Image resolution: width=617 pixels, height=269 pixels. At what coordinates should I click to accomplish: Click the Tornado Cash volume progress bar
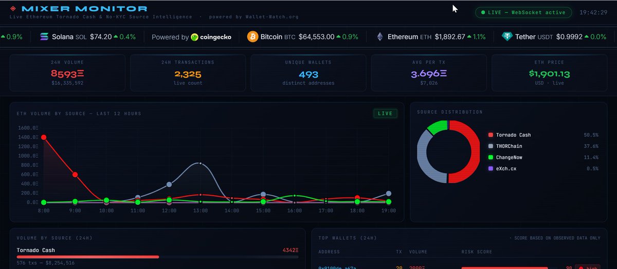coord(157,257)
